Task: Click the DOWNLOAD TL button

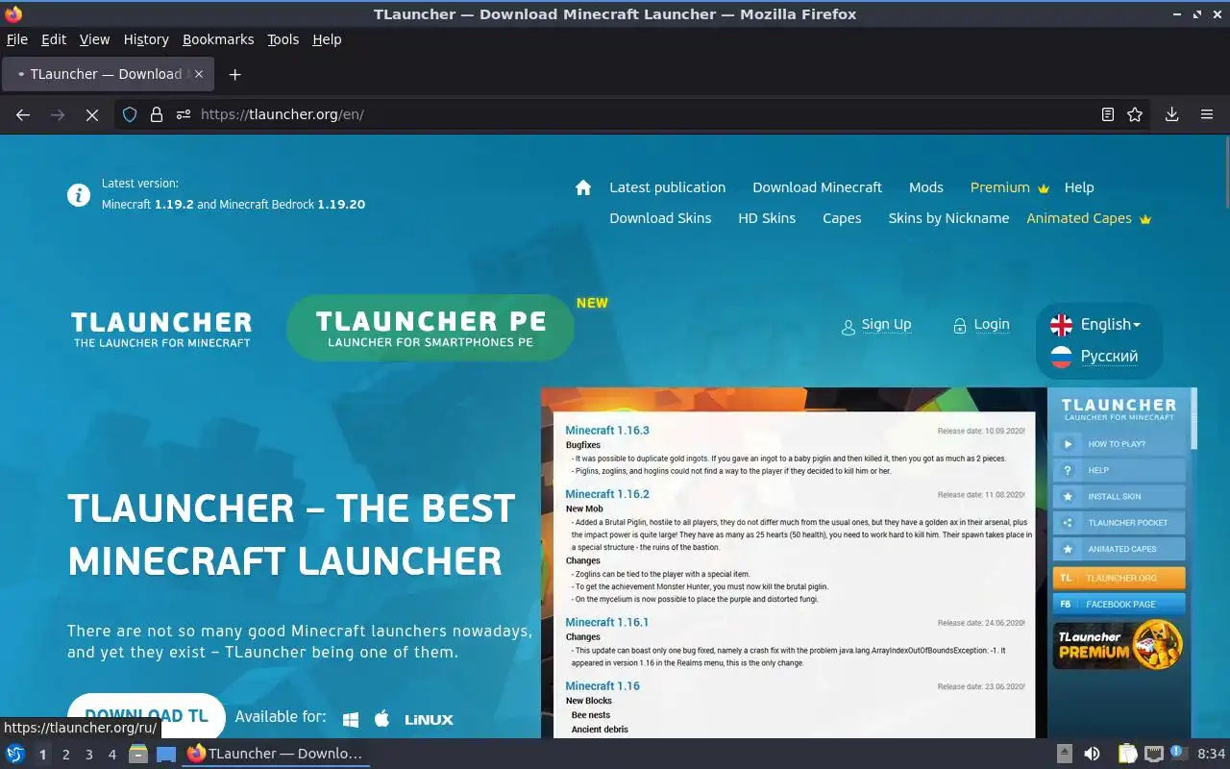Action: (x=146, y=716)
